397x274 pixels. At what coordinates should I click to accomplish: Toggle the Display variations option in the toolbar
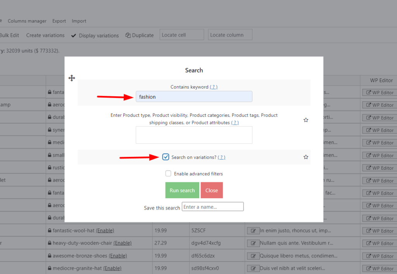click(95, 35)
